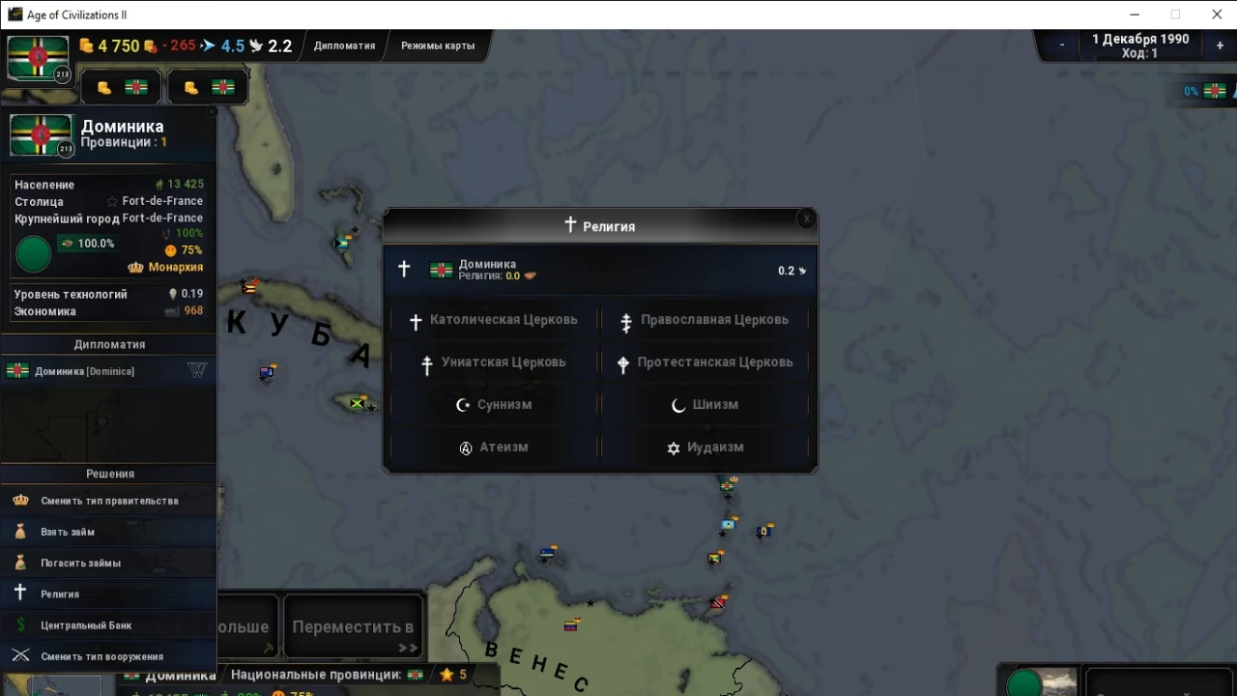This screenshot has width=1237, height=696.
Task: Click first coin-and-flag tab at top
Action: point(120,88)
